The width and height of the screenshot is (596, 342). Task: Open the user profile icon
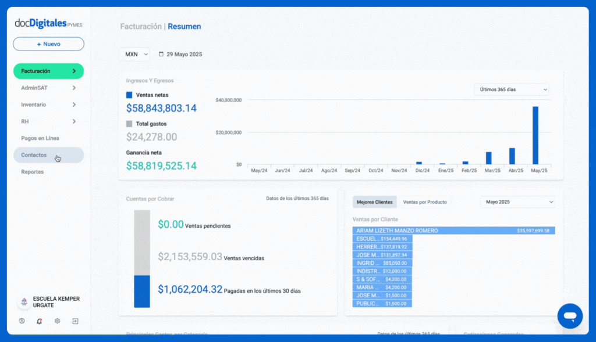22,321
